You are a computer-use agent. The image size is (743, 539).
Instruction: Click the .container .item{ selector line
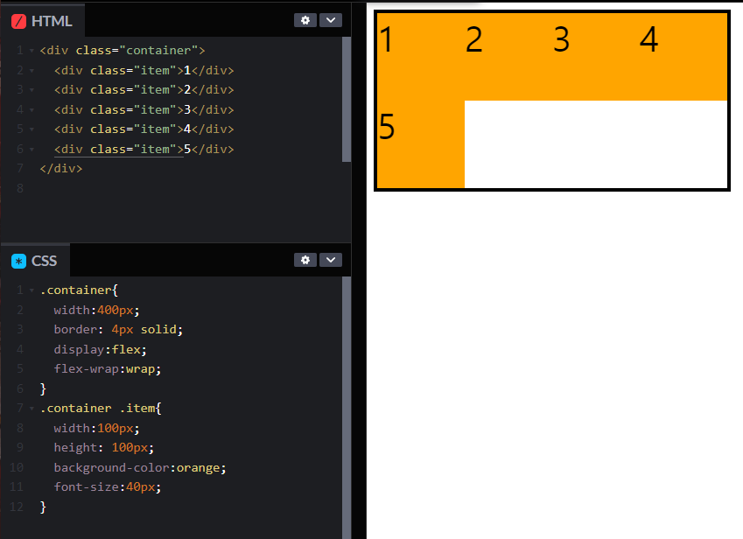(101, 408)
